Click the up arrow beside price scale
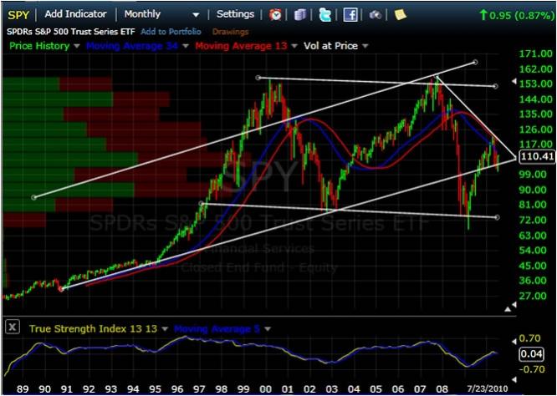This screenshot has height=396, width=557. click(x=506, y=310)
